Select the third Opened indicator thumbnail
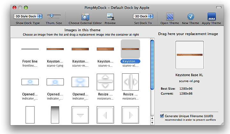230x134 pixels. (80, 82)
